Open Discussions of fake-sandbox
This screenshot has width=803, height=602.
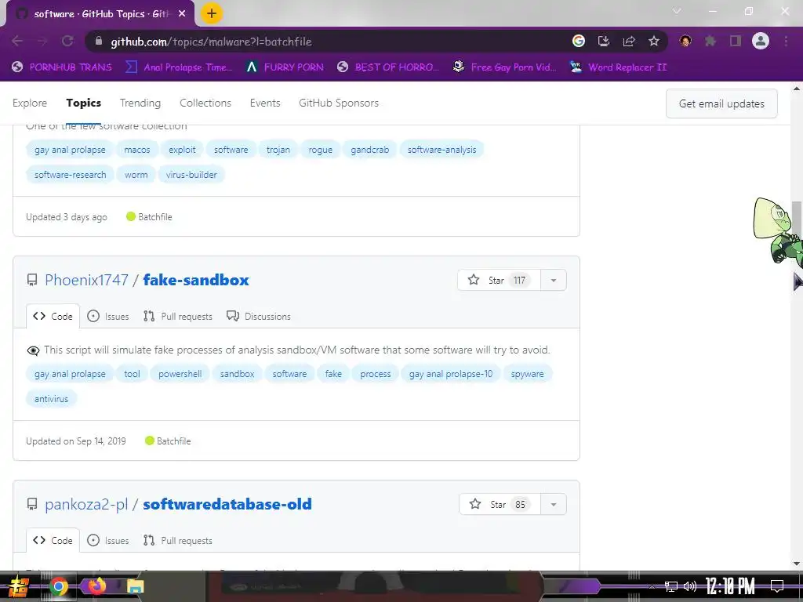pos(259,317)
